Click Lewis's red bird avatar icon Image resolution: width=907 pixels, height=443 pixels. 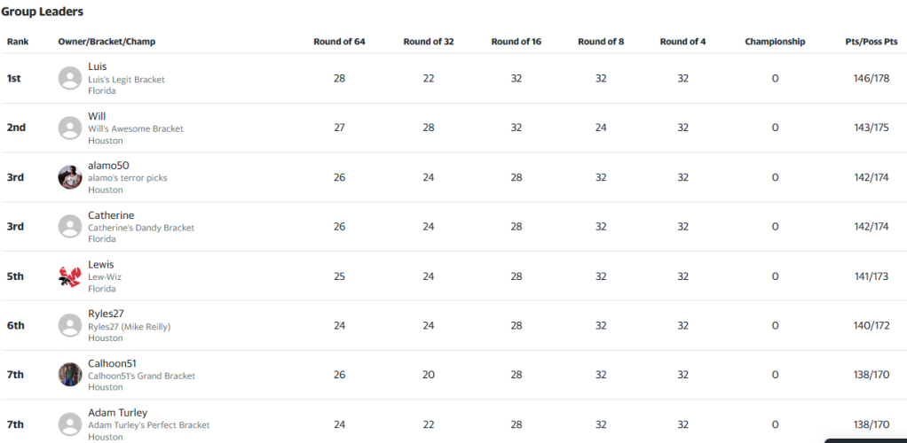[x=70, y=276]
